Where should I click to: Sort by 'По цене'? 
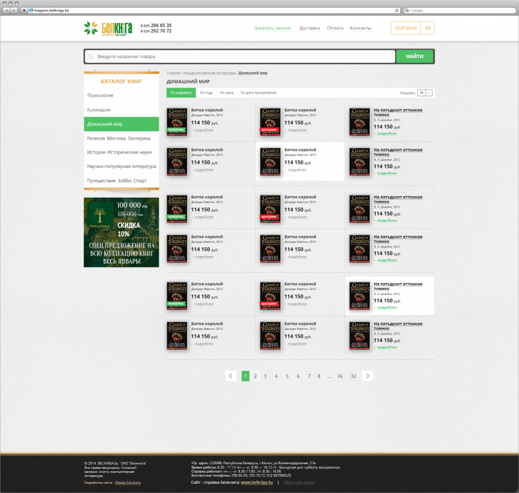click(x=227, y=93)
